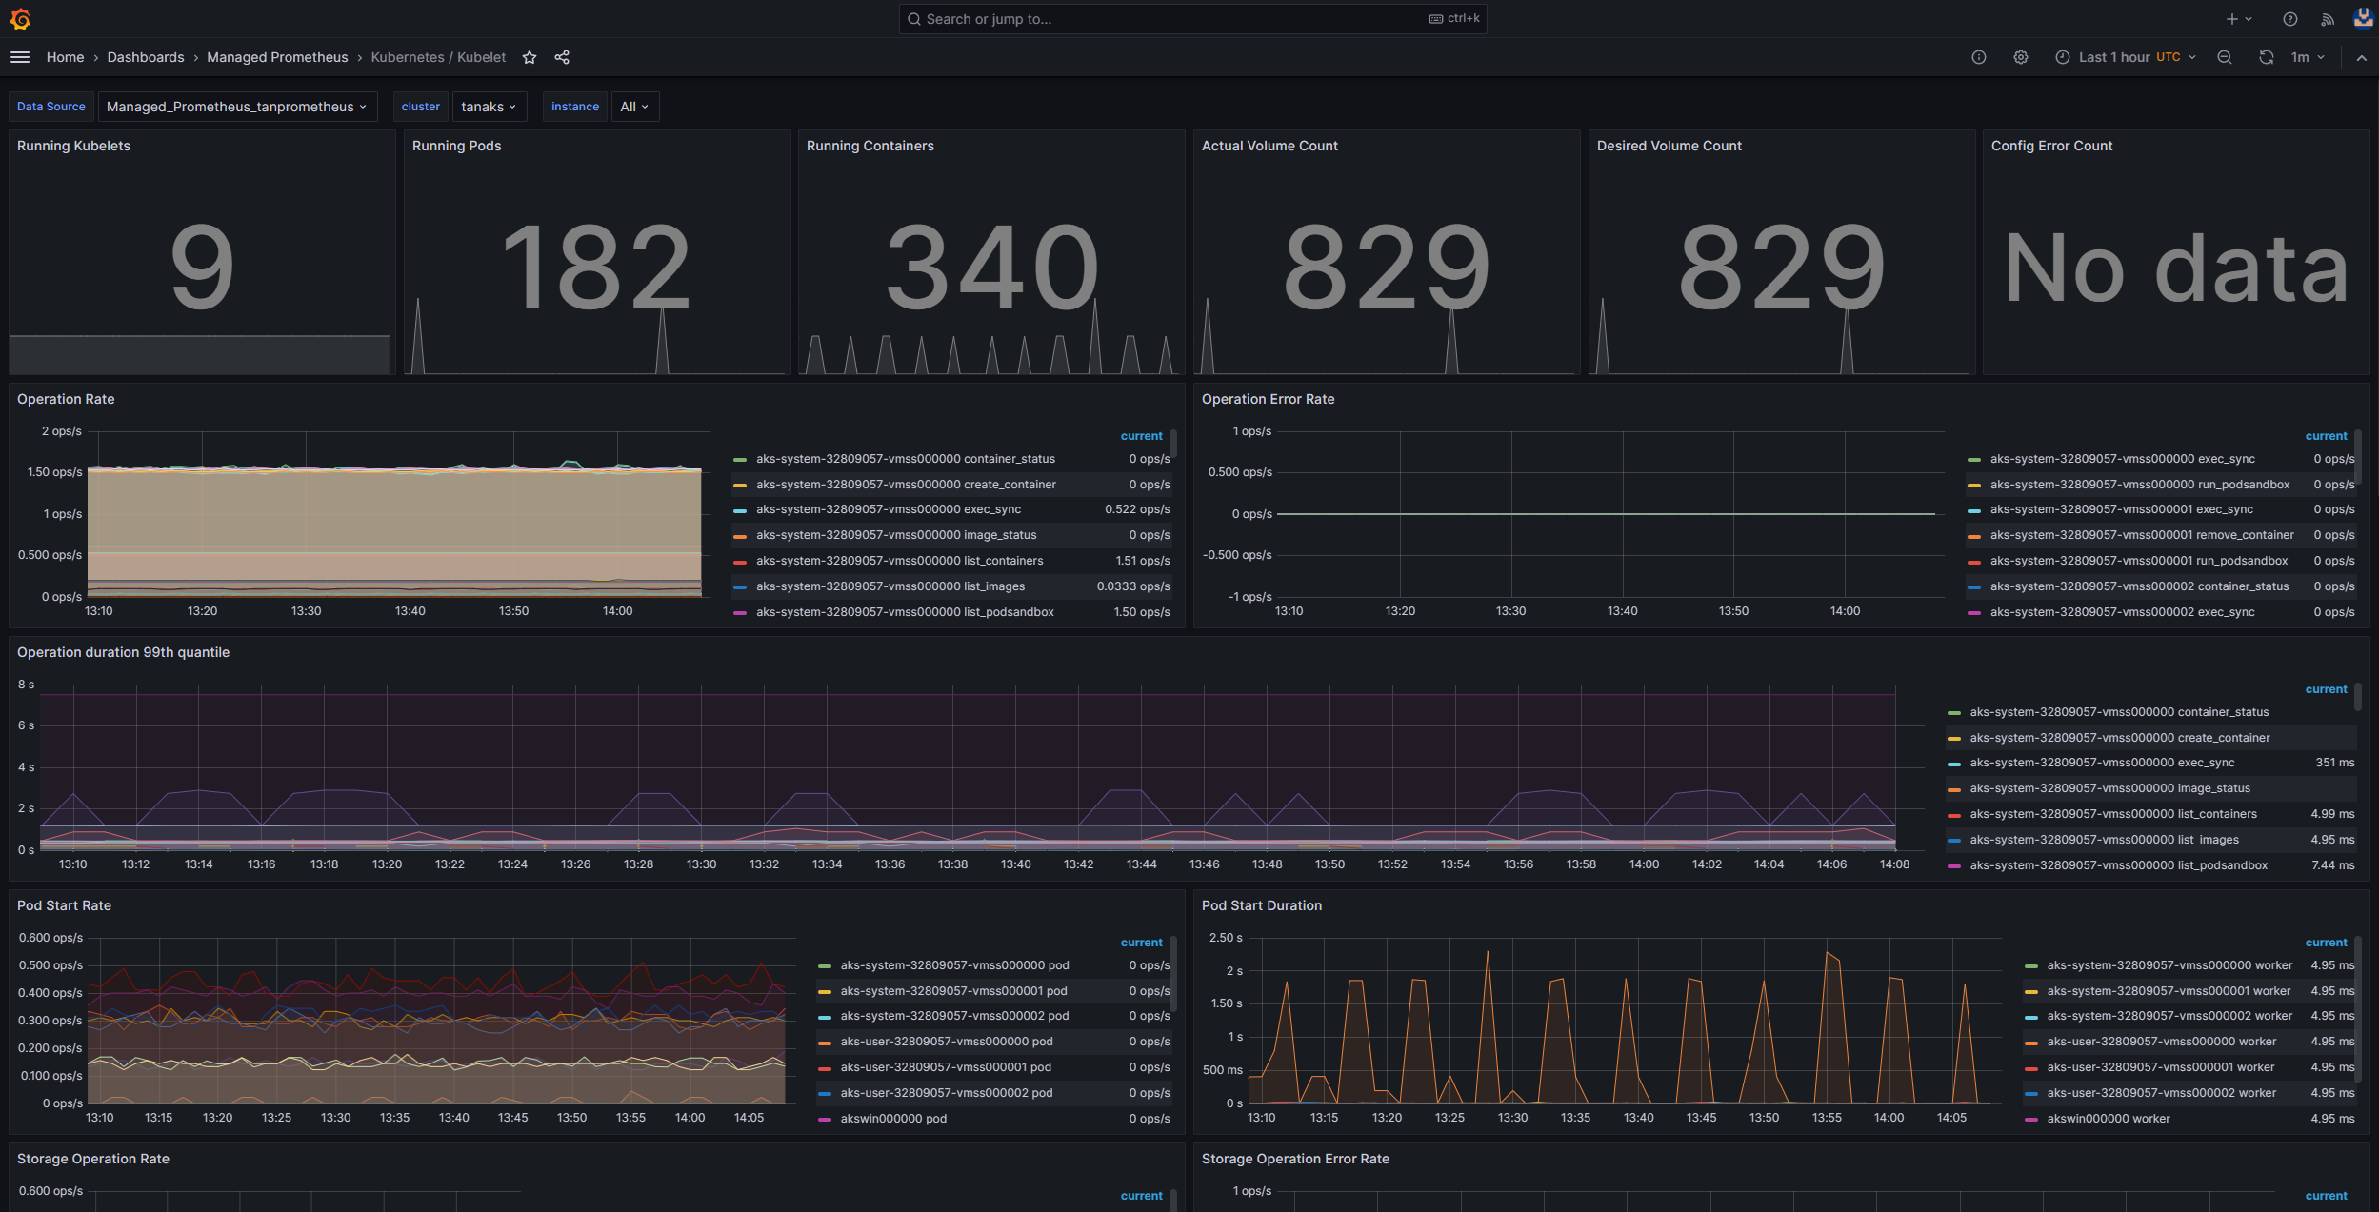Open dashboard info panel details
Viewport: 2379px width, 1212px height.
(x=1979, y=57)
